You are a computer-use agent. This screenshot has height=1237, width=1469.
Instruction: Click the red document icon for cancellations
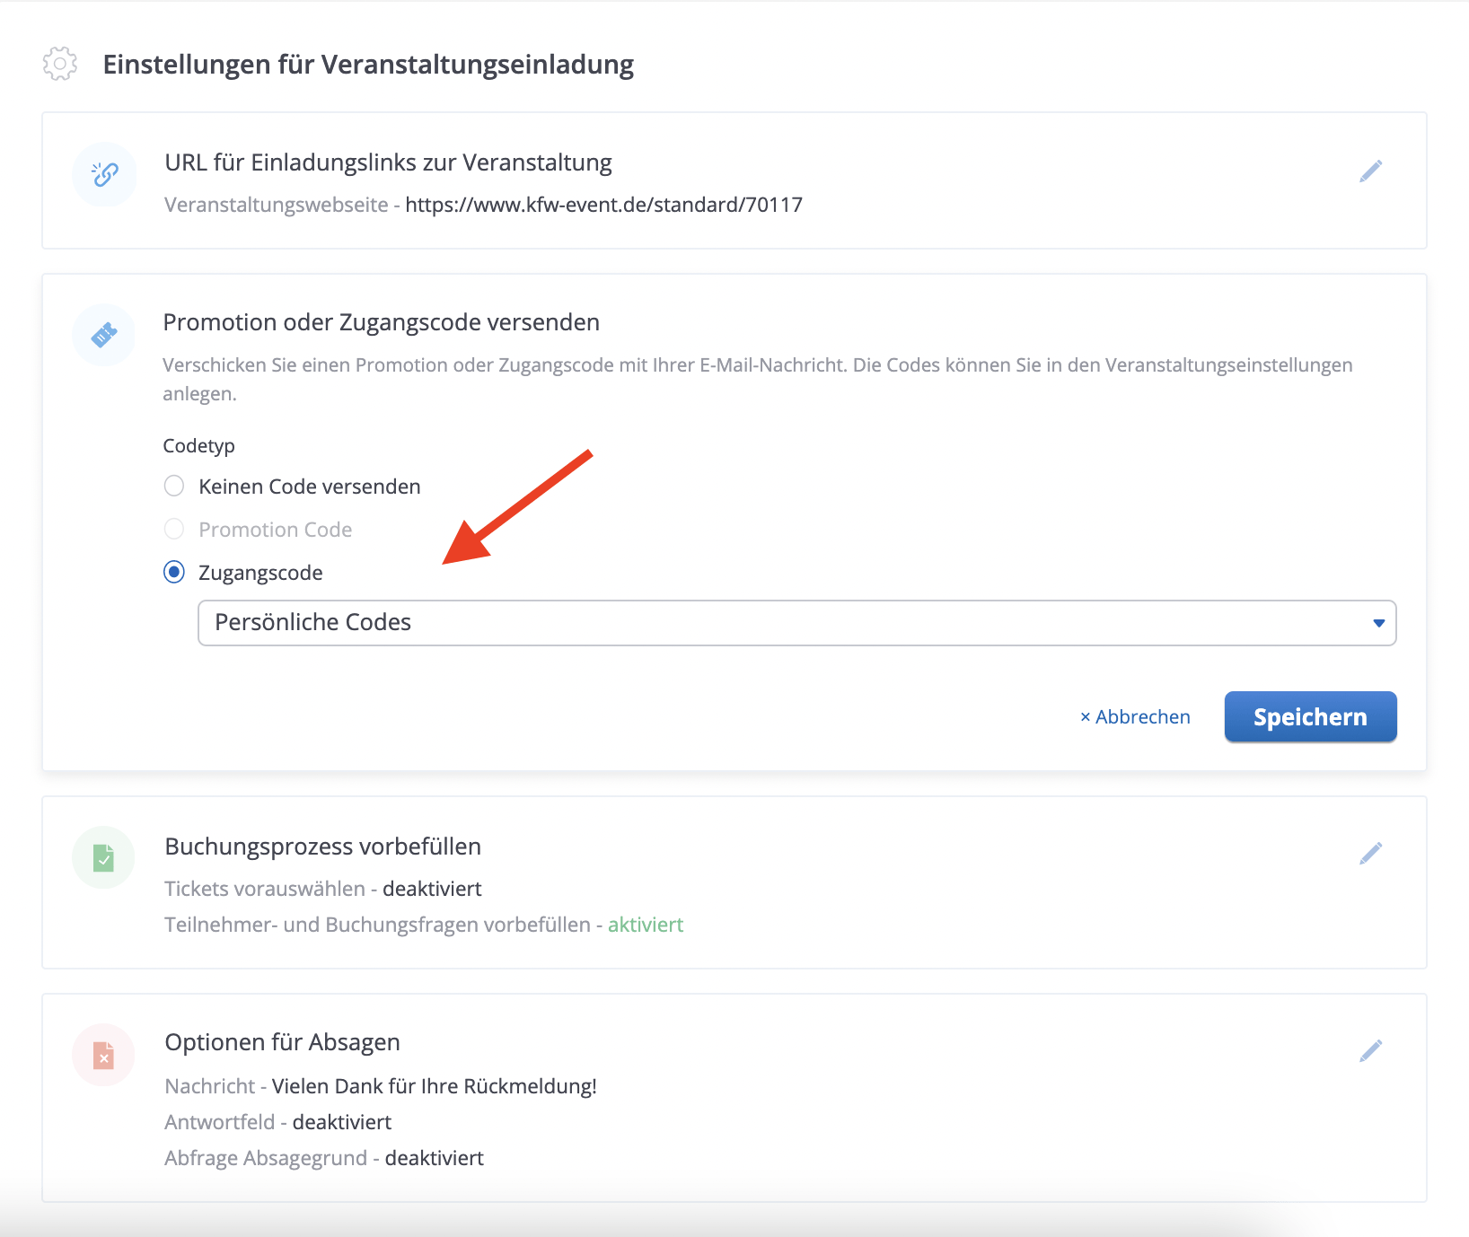coord(104,1055)
